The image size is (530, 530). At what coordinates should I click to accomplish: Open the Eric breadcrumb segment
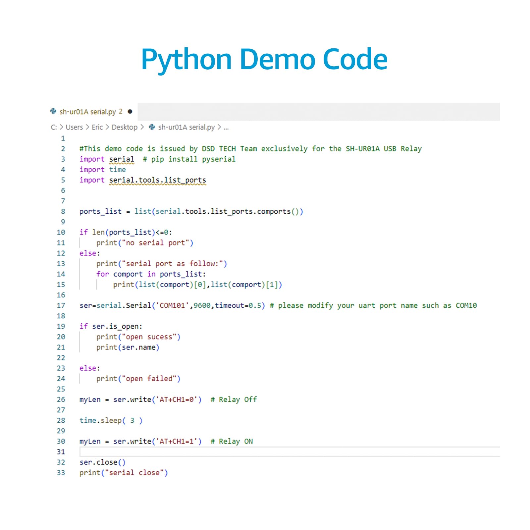point(97,127)
